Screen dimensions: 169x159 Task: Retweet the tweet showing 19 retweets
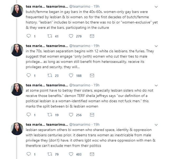coord(49,115)
